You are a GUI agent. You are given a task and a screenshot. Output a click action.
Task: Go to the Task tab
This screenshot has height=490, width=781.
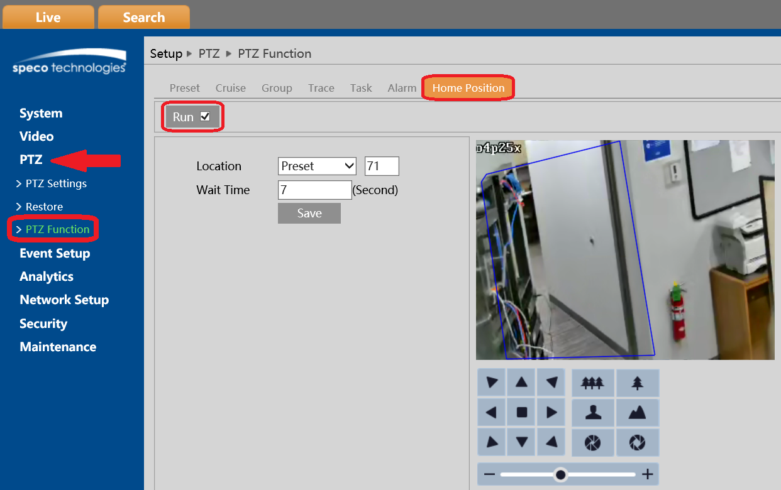(361, 88)
